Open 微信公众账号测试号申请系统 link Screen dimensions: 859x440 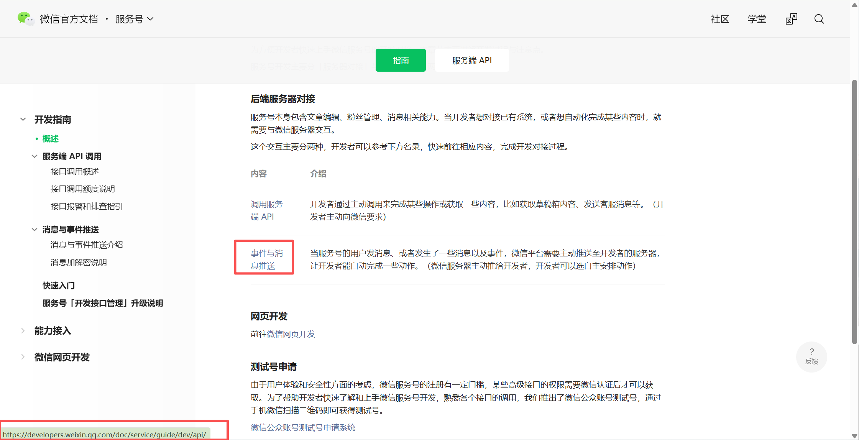click(303, 427)
